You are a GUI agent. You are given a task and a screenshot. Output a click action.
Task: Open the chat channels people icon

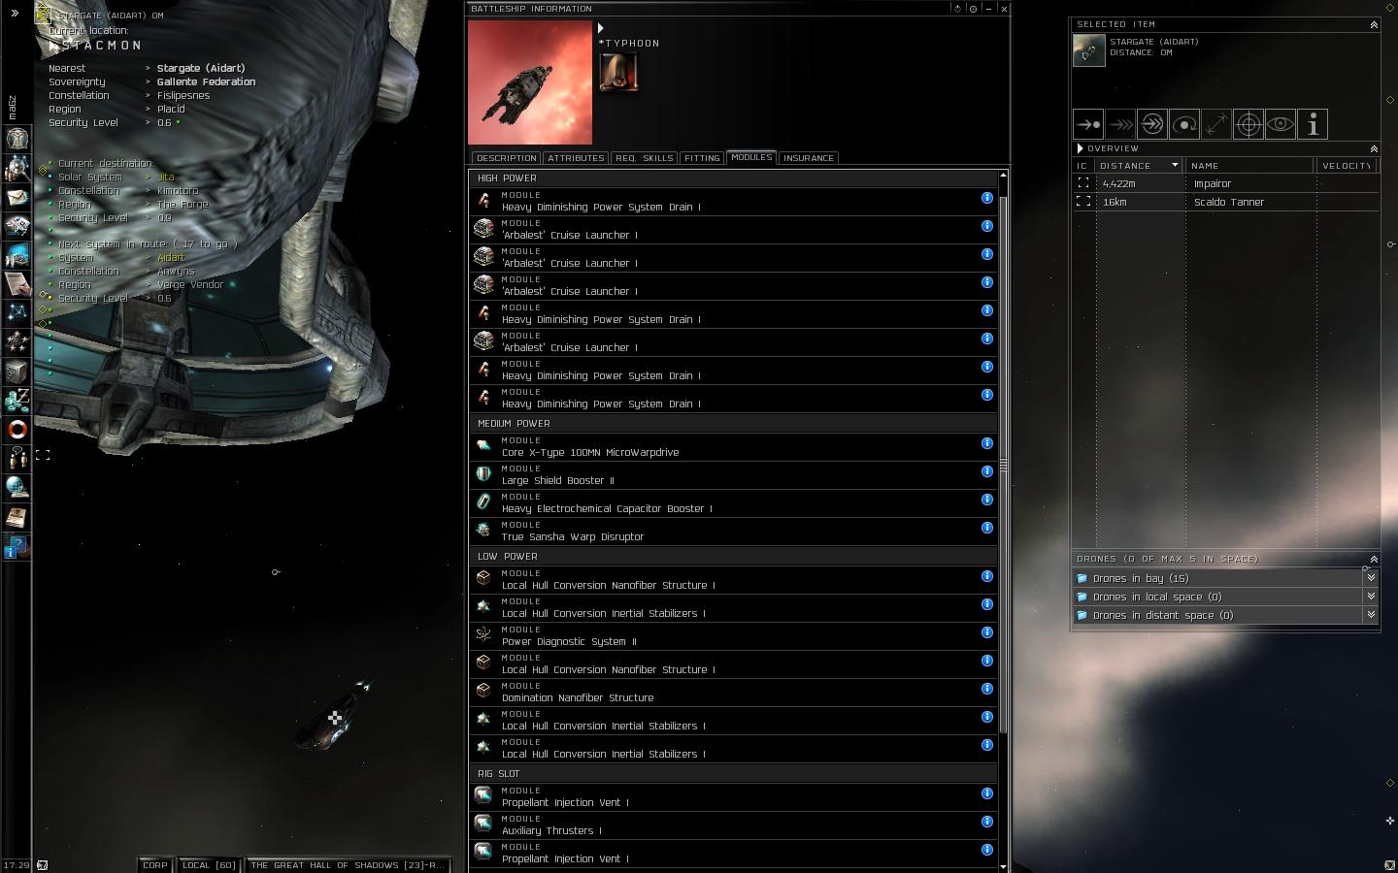point(17,458)
